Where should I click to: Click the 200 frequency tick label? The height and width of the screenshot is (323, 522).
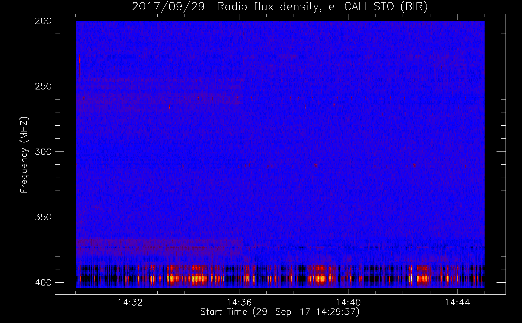[x=43, y=21]
